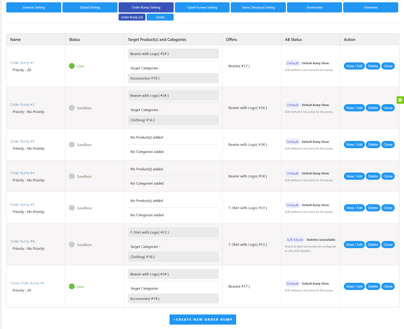Switch to the General Setting tab
404x329 pixels.
coord(34,7)
